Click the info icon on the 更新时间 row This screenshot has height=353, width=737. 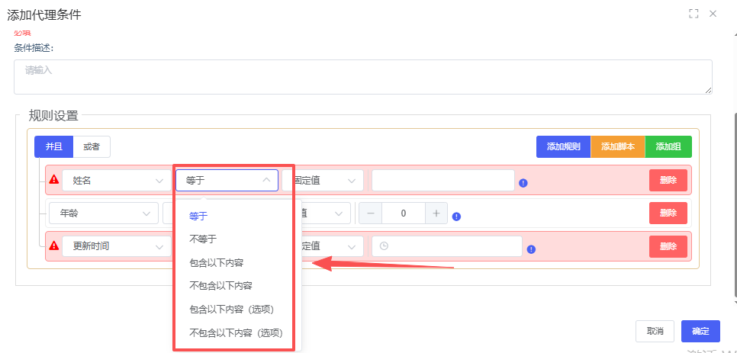click(531, 249)
